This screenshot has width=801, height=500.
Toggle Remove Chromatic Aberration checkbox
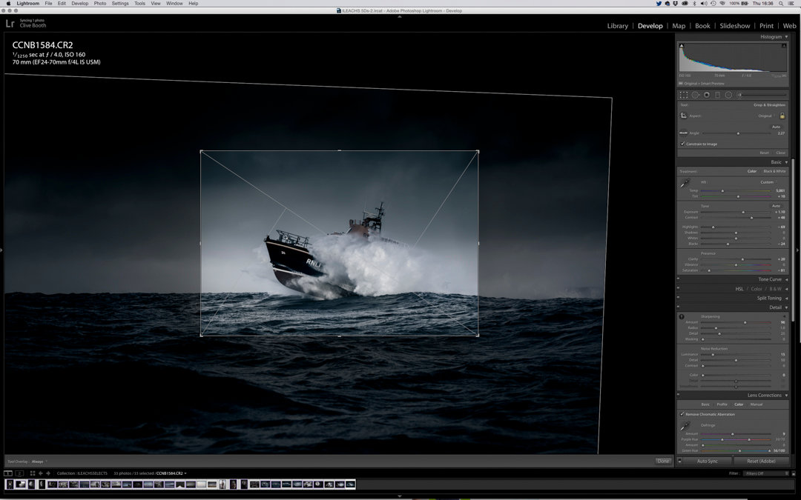pyautogui.click(x=682, y=414)
